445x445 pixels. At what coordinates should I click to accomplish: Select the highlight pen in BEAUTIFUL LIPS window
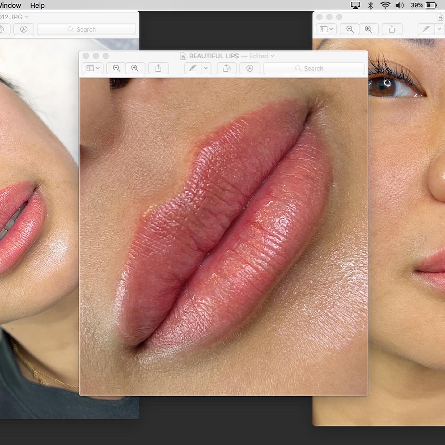[x=193, y=68]
